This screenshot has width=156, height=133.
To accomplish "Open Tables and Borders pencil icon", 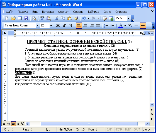I will point(104,18).
